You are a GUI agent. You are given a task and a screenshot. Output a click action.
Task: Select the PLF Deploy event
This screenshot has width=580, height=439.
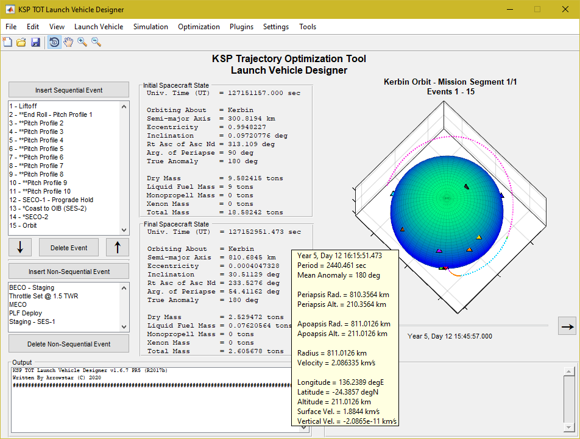pyautogui.click(x=64, y=313)
